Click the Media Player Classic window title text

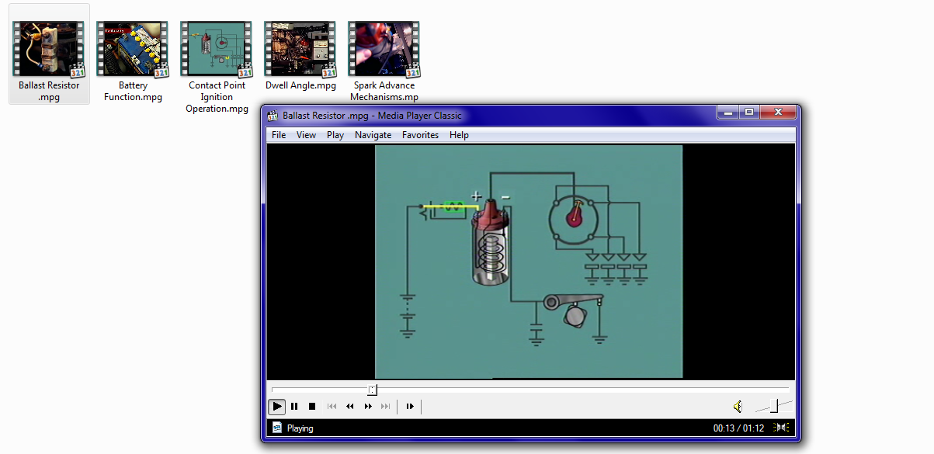pos(372,116)
